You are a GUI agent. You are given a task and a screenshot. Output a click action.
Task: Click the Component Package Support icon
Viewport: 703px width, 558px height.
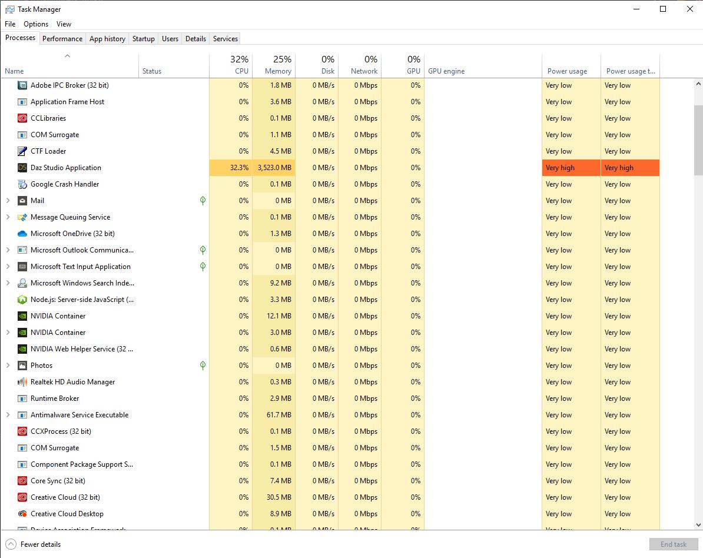[22, 464]
